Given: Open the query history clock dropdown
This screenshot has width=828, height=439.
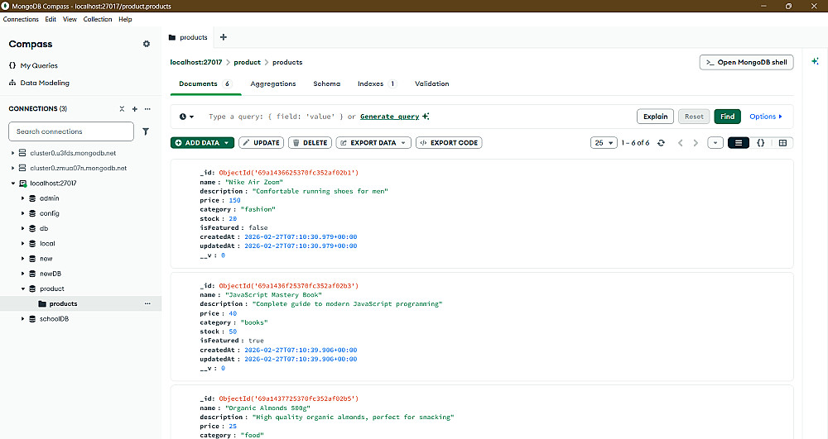Looking at the screenshot, I should (187, 117).
